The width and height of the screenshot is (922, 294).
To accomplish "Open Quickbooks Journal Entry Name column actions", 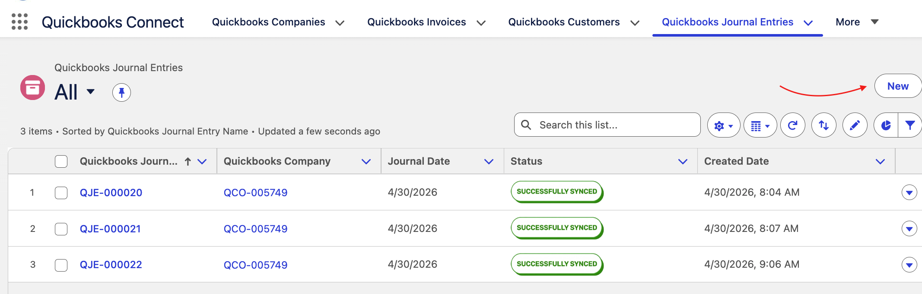I will [202, 161].
